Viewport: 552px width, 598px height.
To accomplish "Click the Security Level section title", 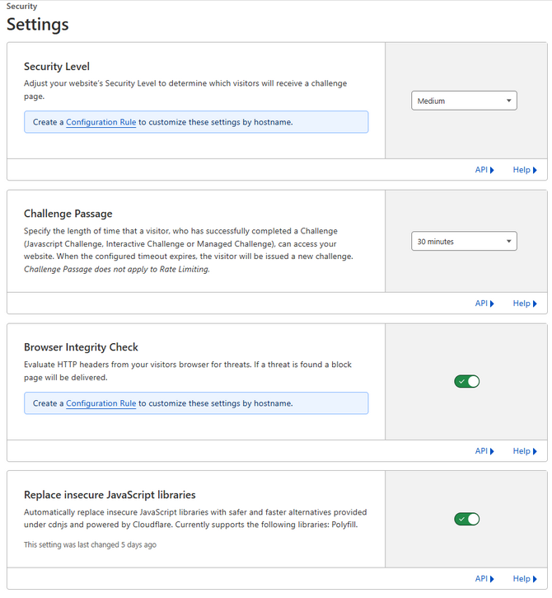I will 57,66.
